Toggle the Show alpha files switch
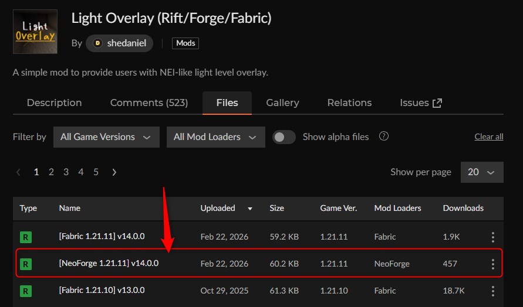Viewport: 523px width, 307px height. (x=284, y=137)
